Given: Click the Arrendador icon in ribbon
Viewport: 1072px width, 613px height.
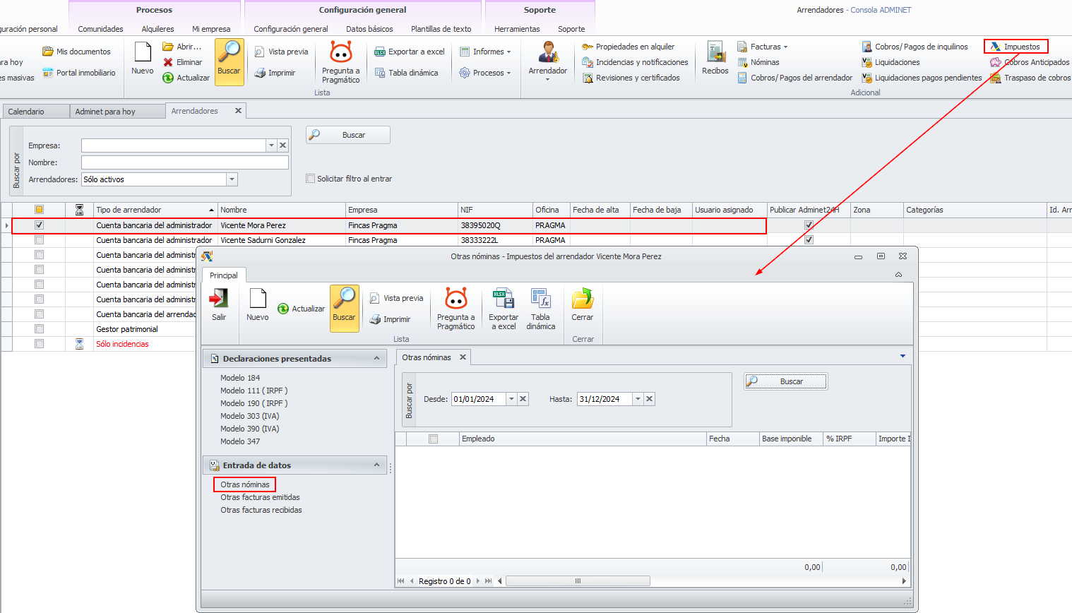Looking at the screenshot, I should pos(548,52).
